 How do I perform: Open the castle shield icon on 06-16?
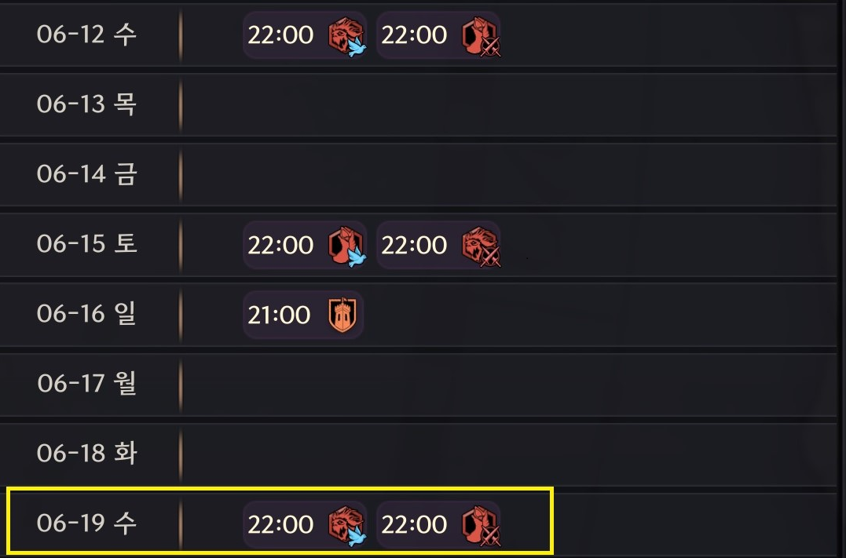tap(342, 315)
